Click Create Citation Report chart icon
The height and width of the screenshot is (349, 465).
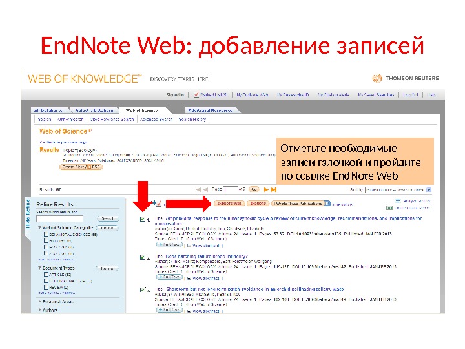click(x=389, y=208)
